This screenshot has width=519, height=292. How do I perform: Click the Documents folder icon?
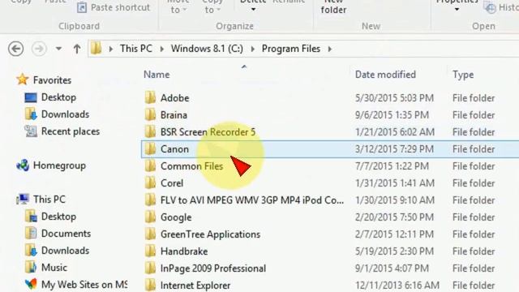pos(31,234)
